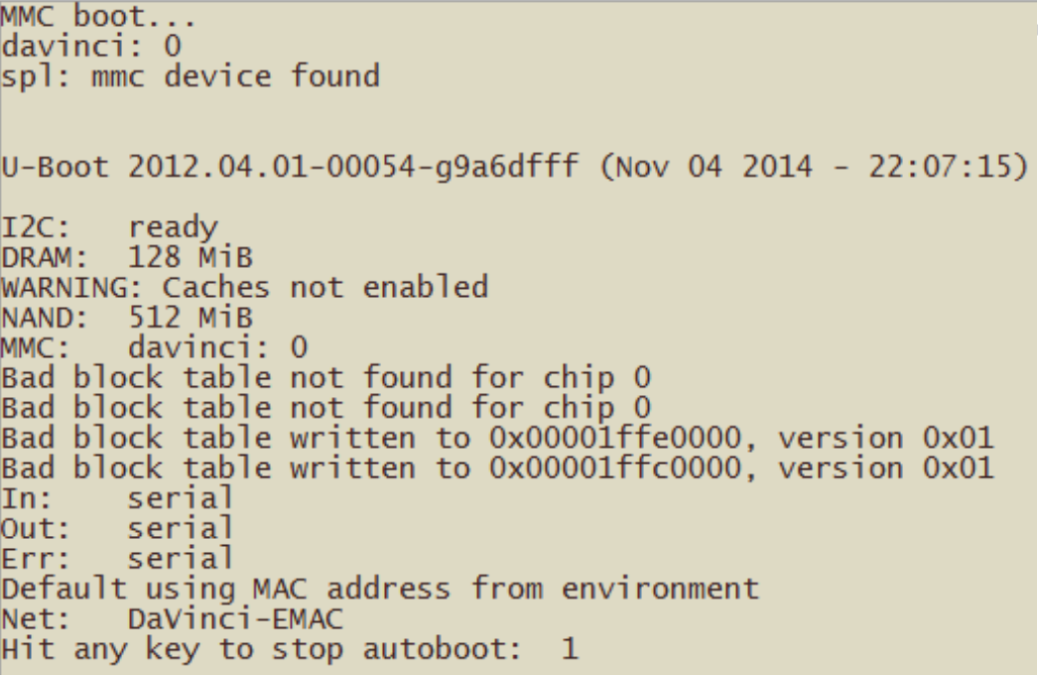The image size is (1038, 675).
Task: Click the 'spl: mmc device found' text
Action: tap(191, 76)
